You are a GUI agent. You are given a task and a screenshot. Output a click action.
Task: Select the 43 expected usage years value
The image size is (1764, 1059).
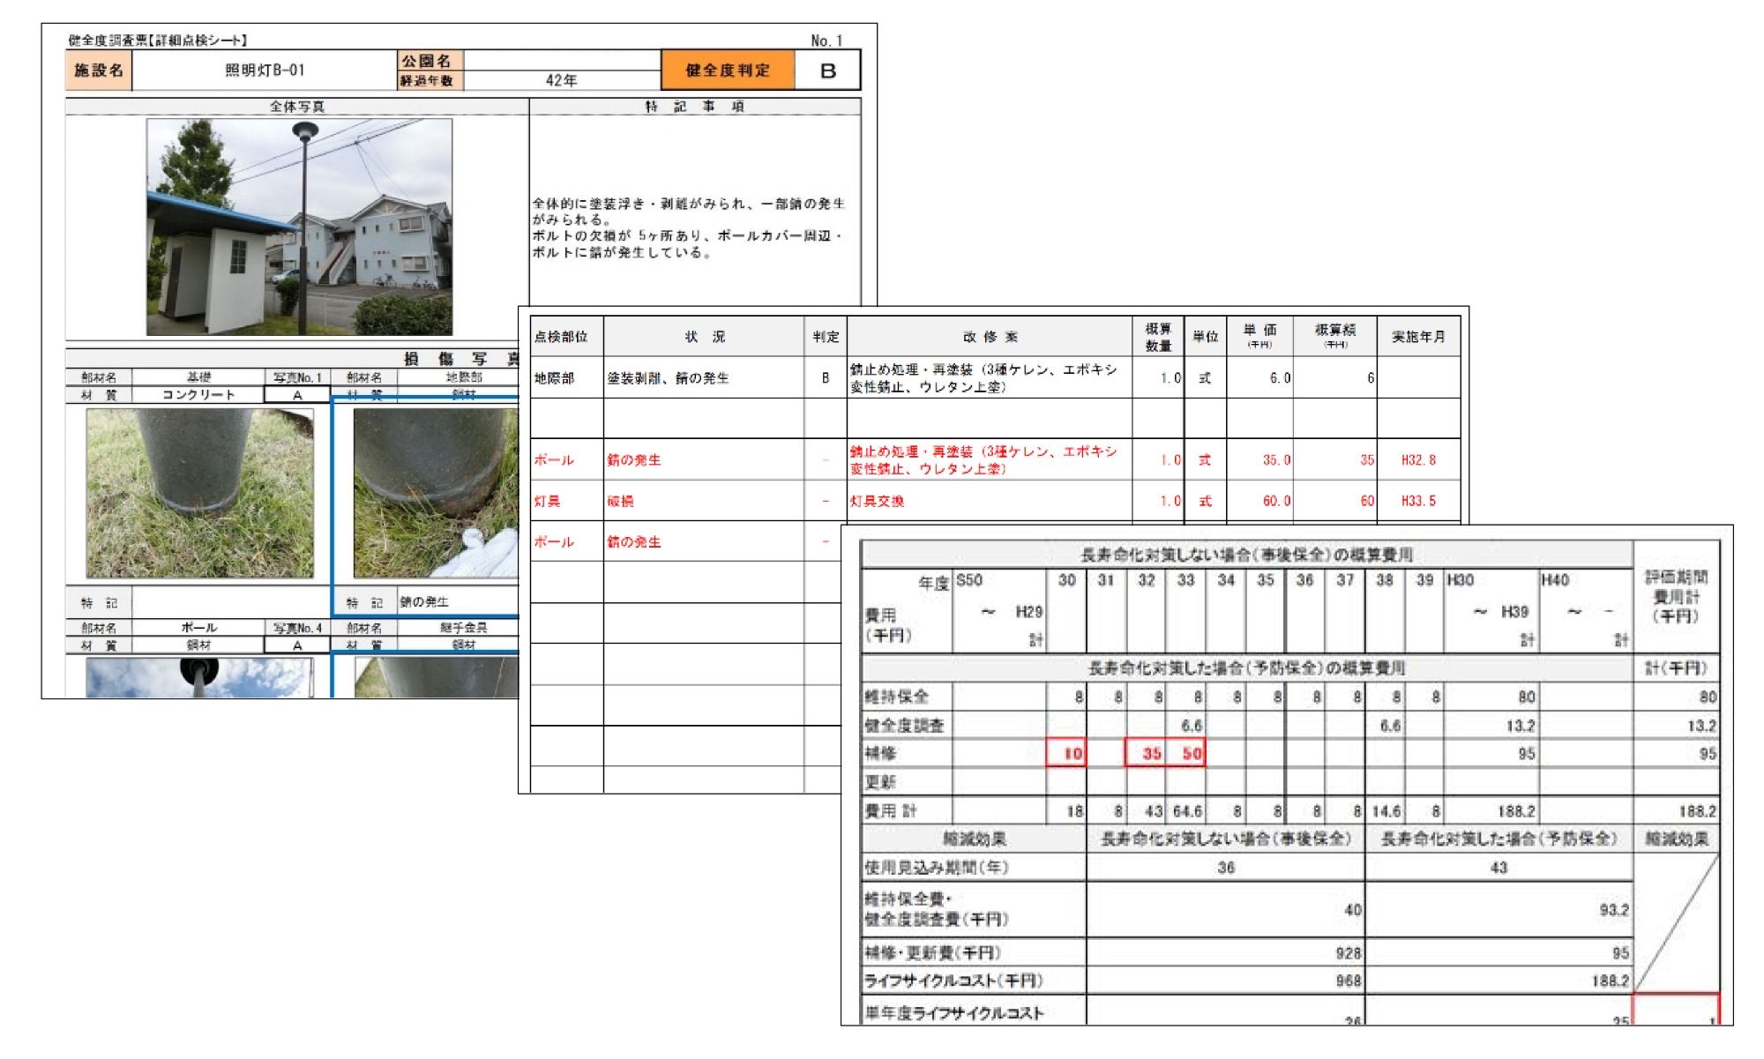[1499, 867]
